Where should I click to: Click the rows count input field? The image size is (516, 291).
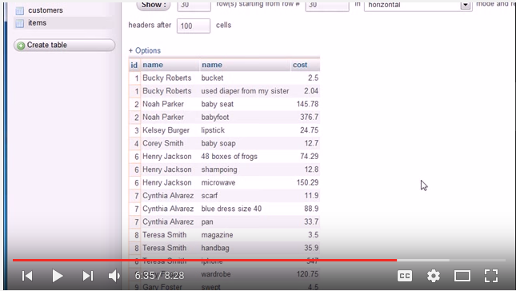194,6
